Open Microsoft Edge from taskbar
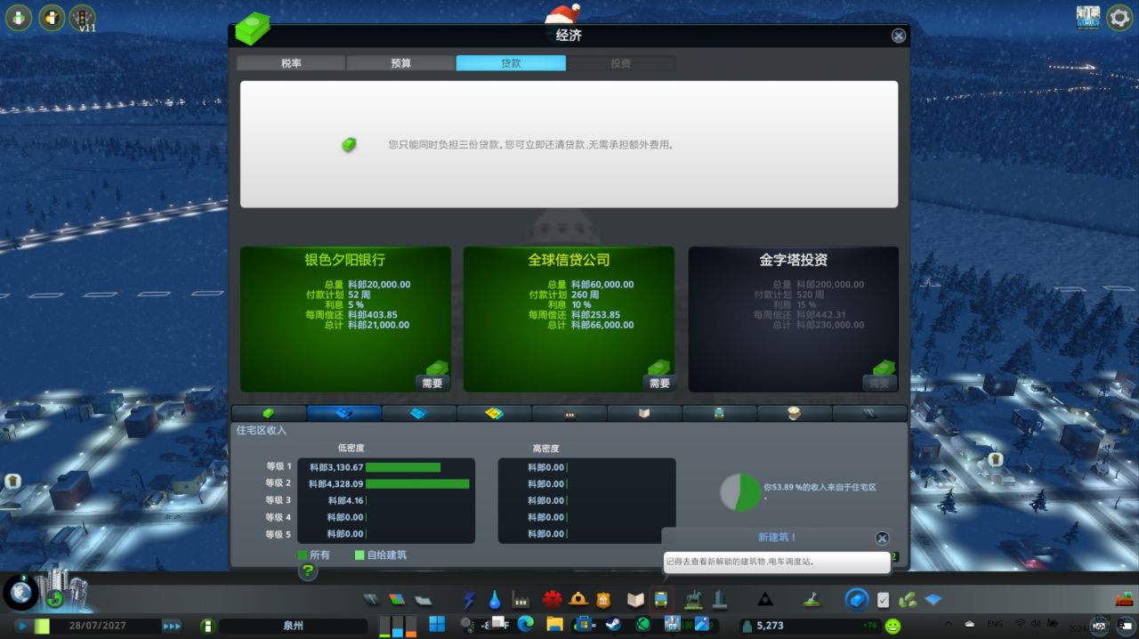 pyautogui.click(x=525, y=625)
